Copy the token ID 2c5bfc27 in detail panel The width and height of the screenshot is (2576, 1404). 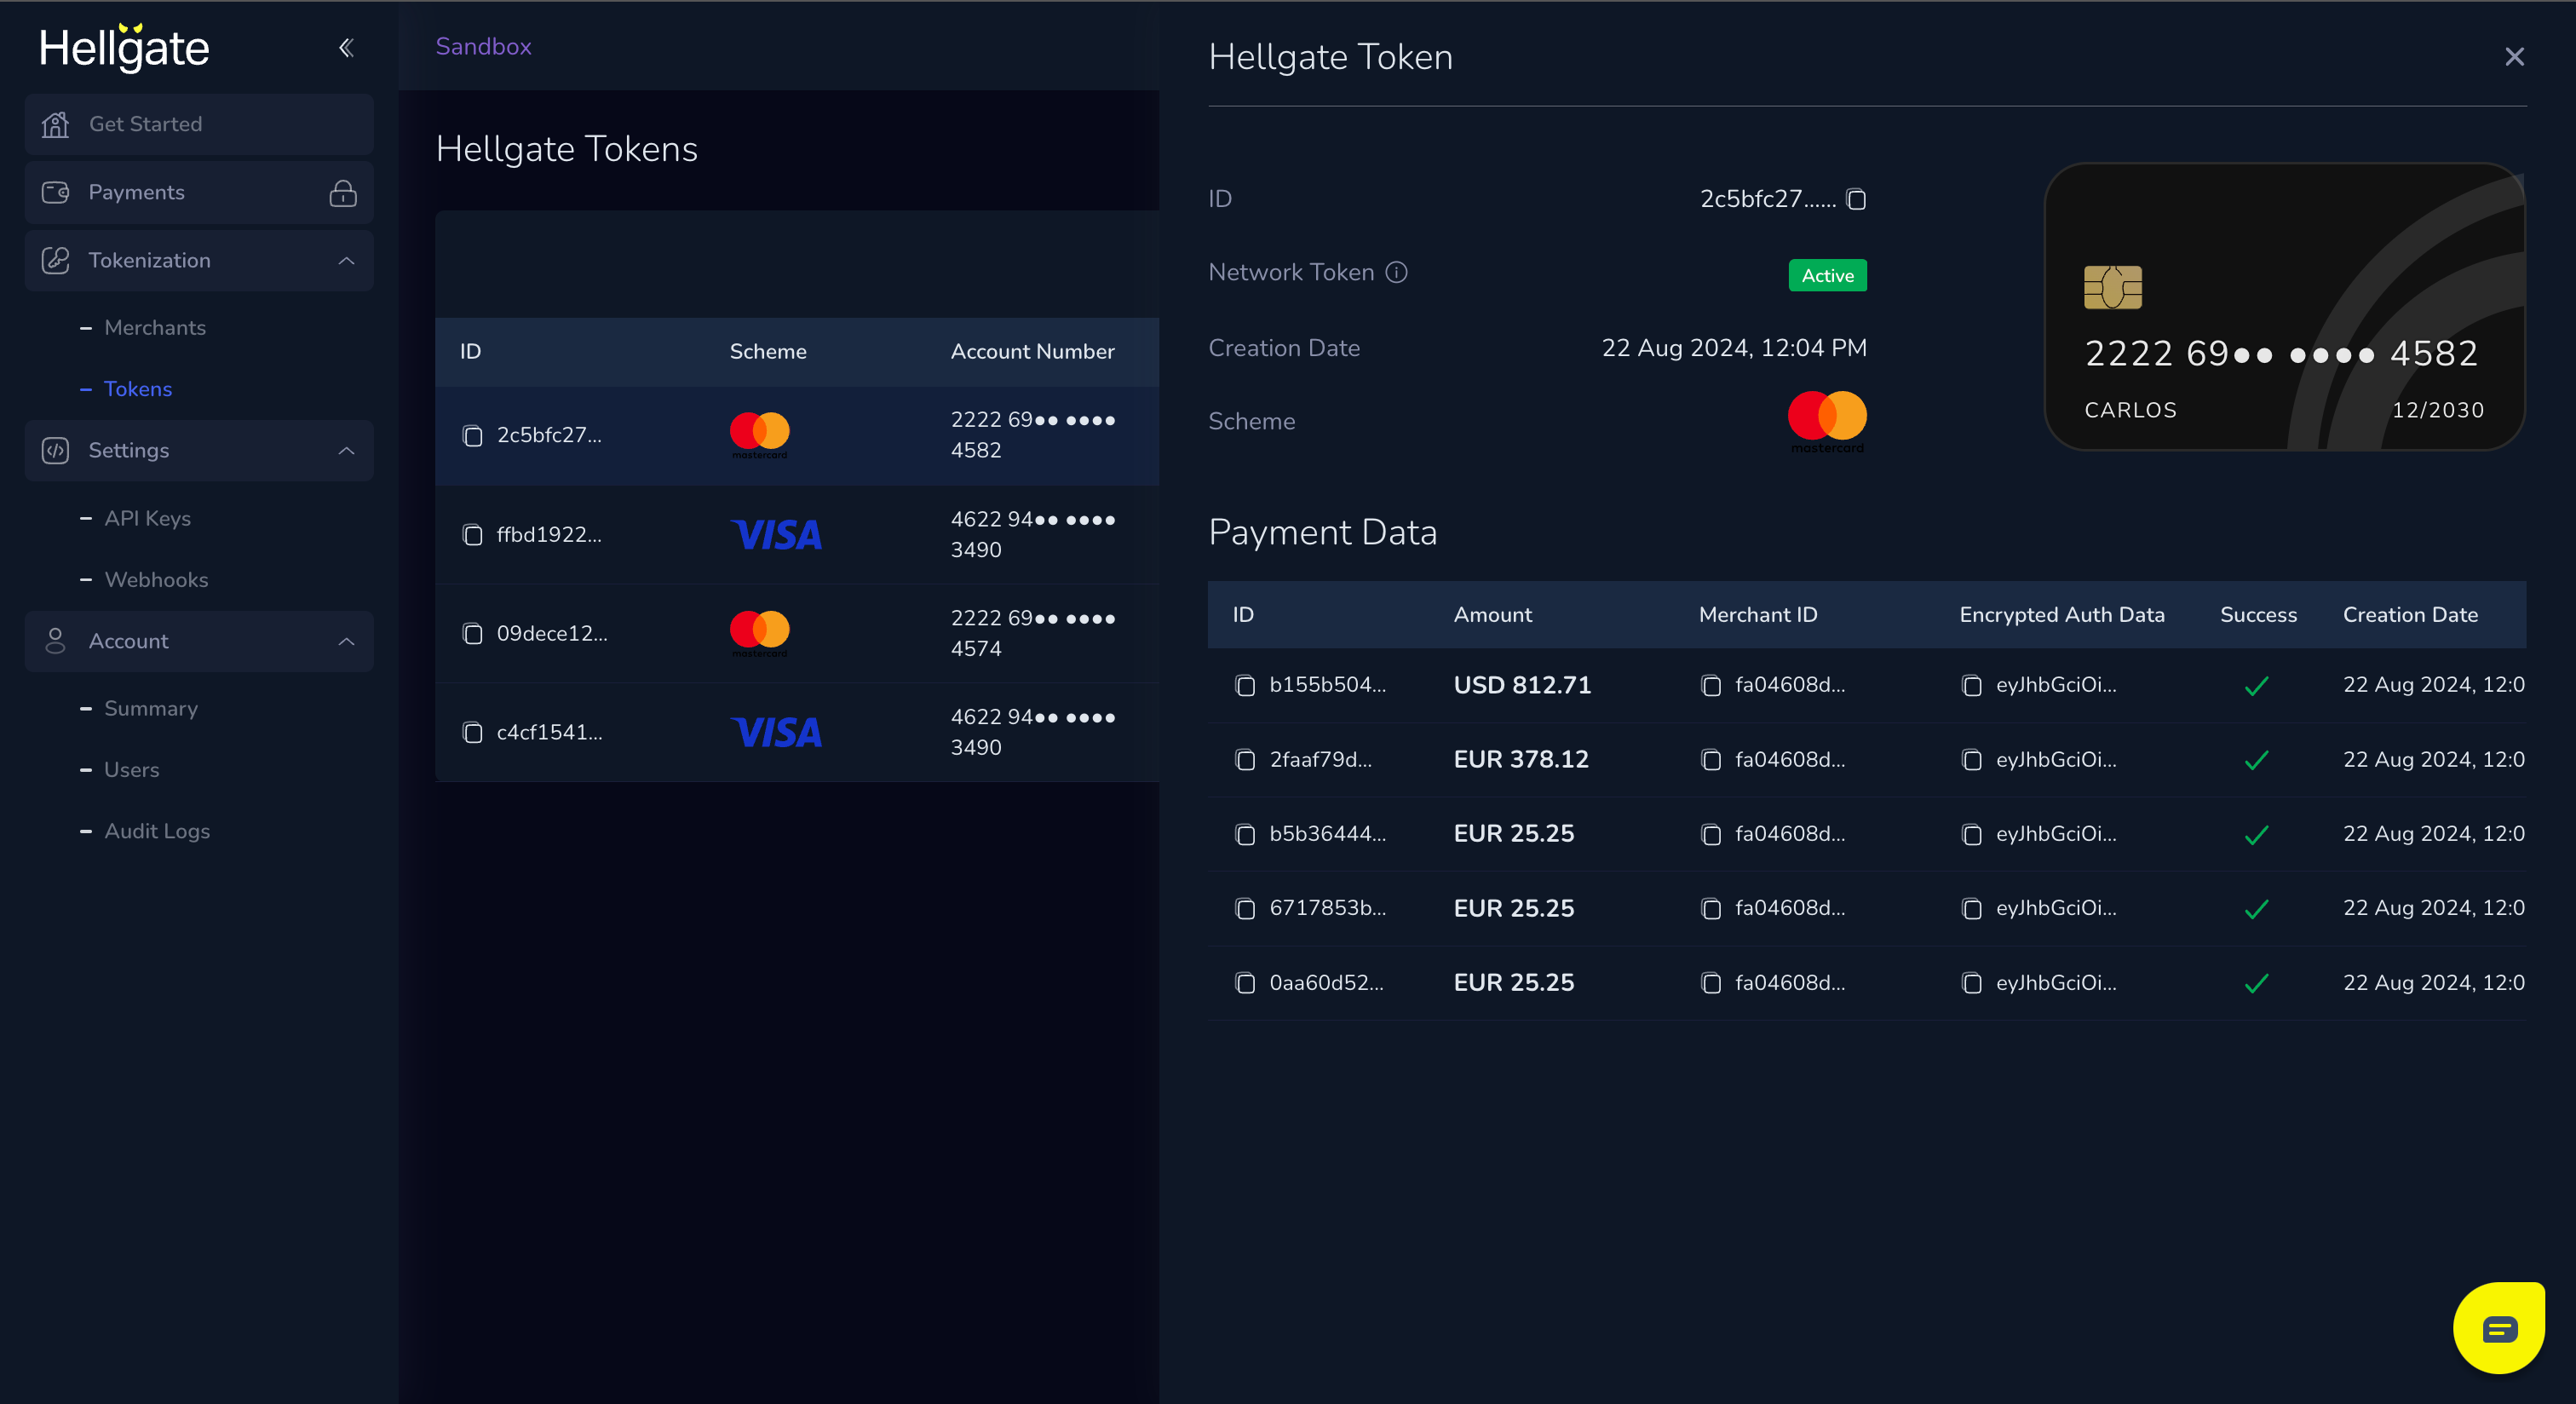tap(1856, 199)
